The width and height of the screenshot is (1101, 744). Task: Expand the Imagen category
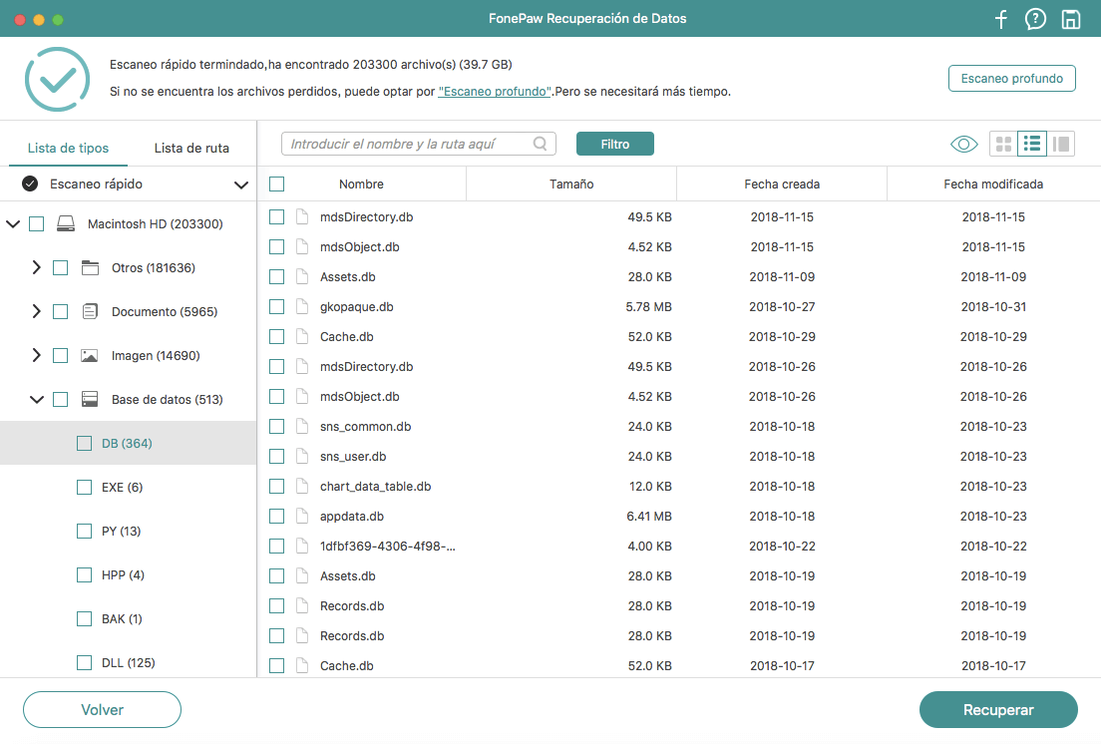tap(37, 356)
